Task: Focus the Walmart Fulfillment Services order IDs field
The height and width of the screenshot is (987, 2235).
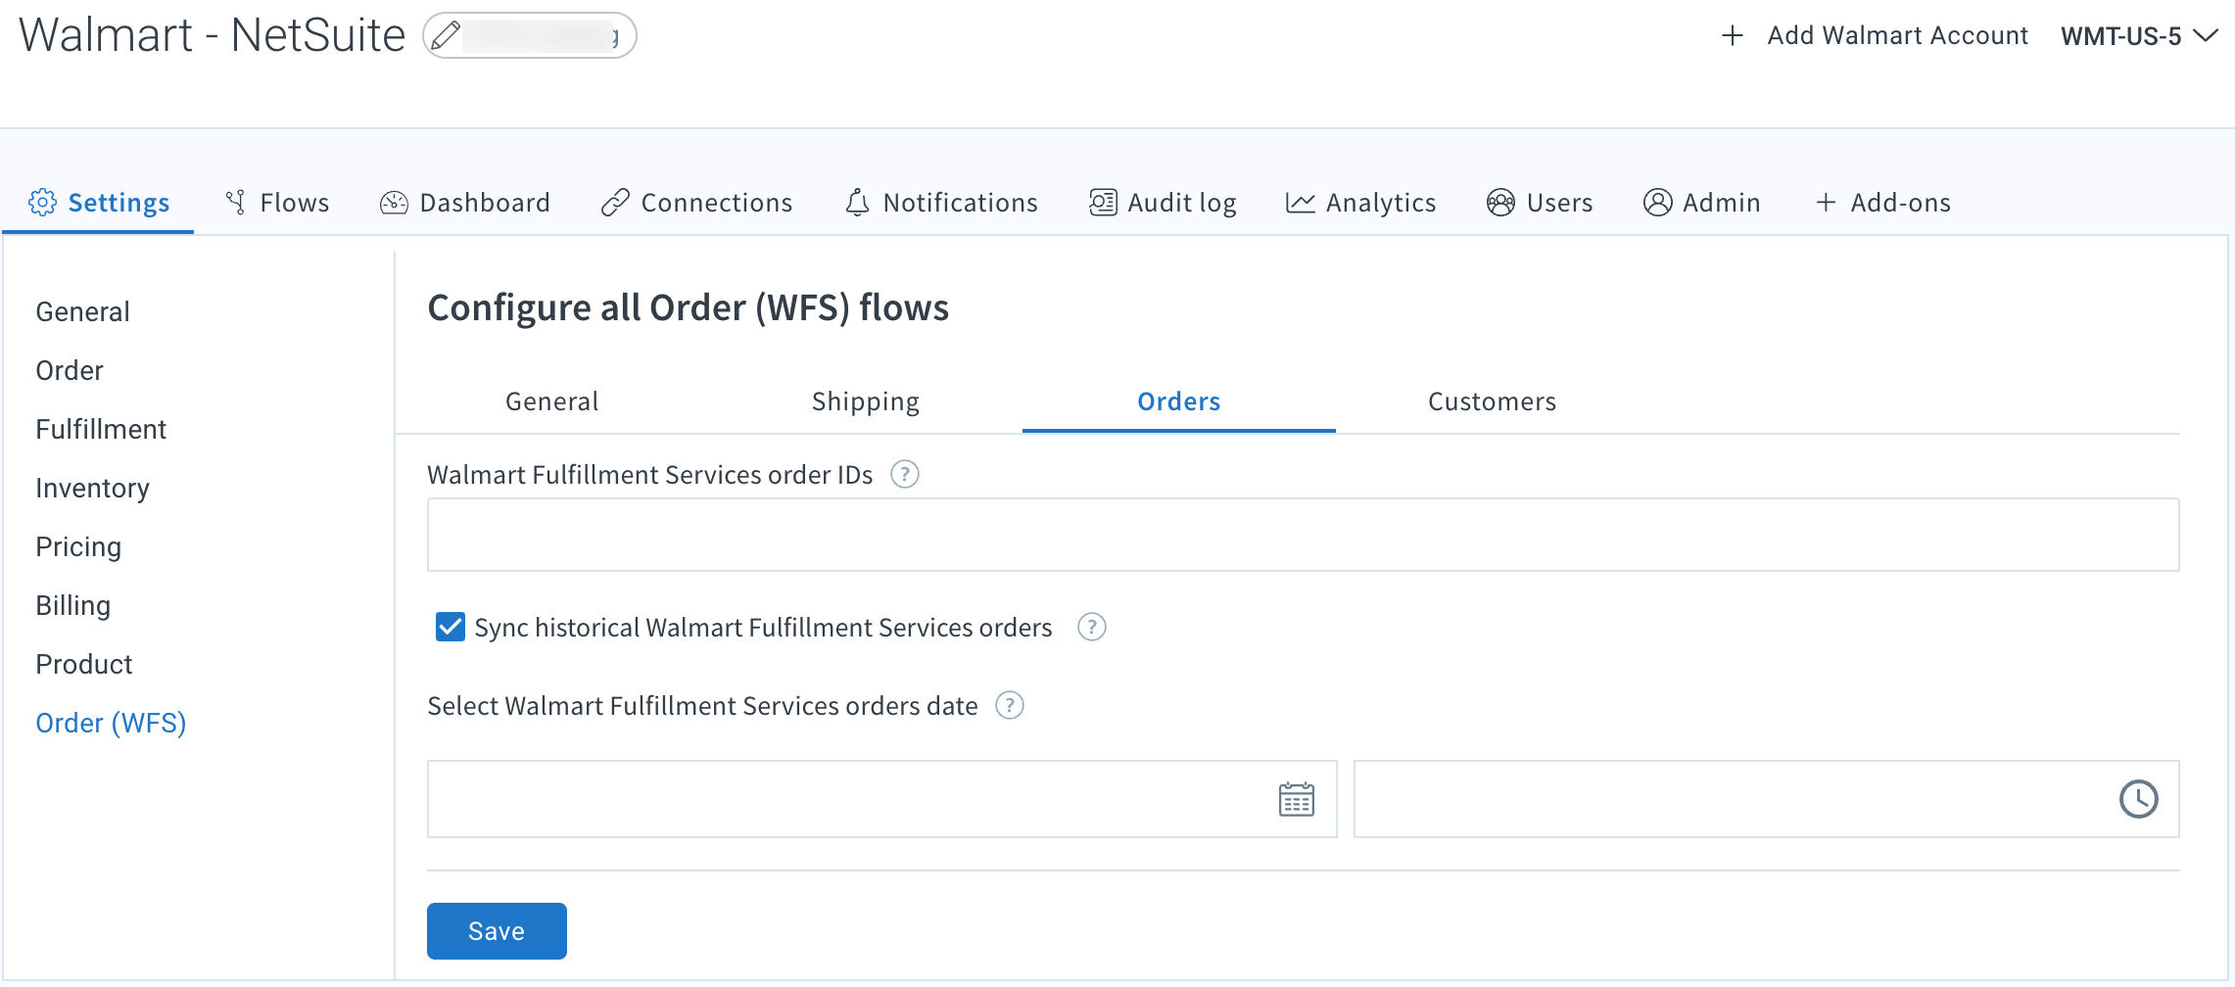Action: pos(1303,535)
